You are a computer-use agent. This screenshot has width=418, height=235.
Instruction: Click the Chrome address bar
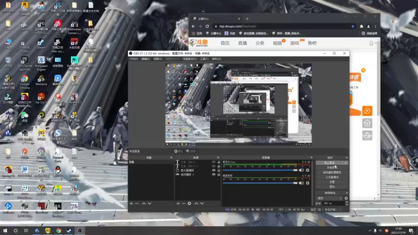point(284,27)
